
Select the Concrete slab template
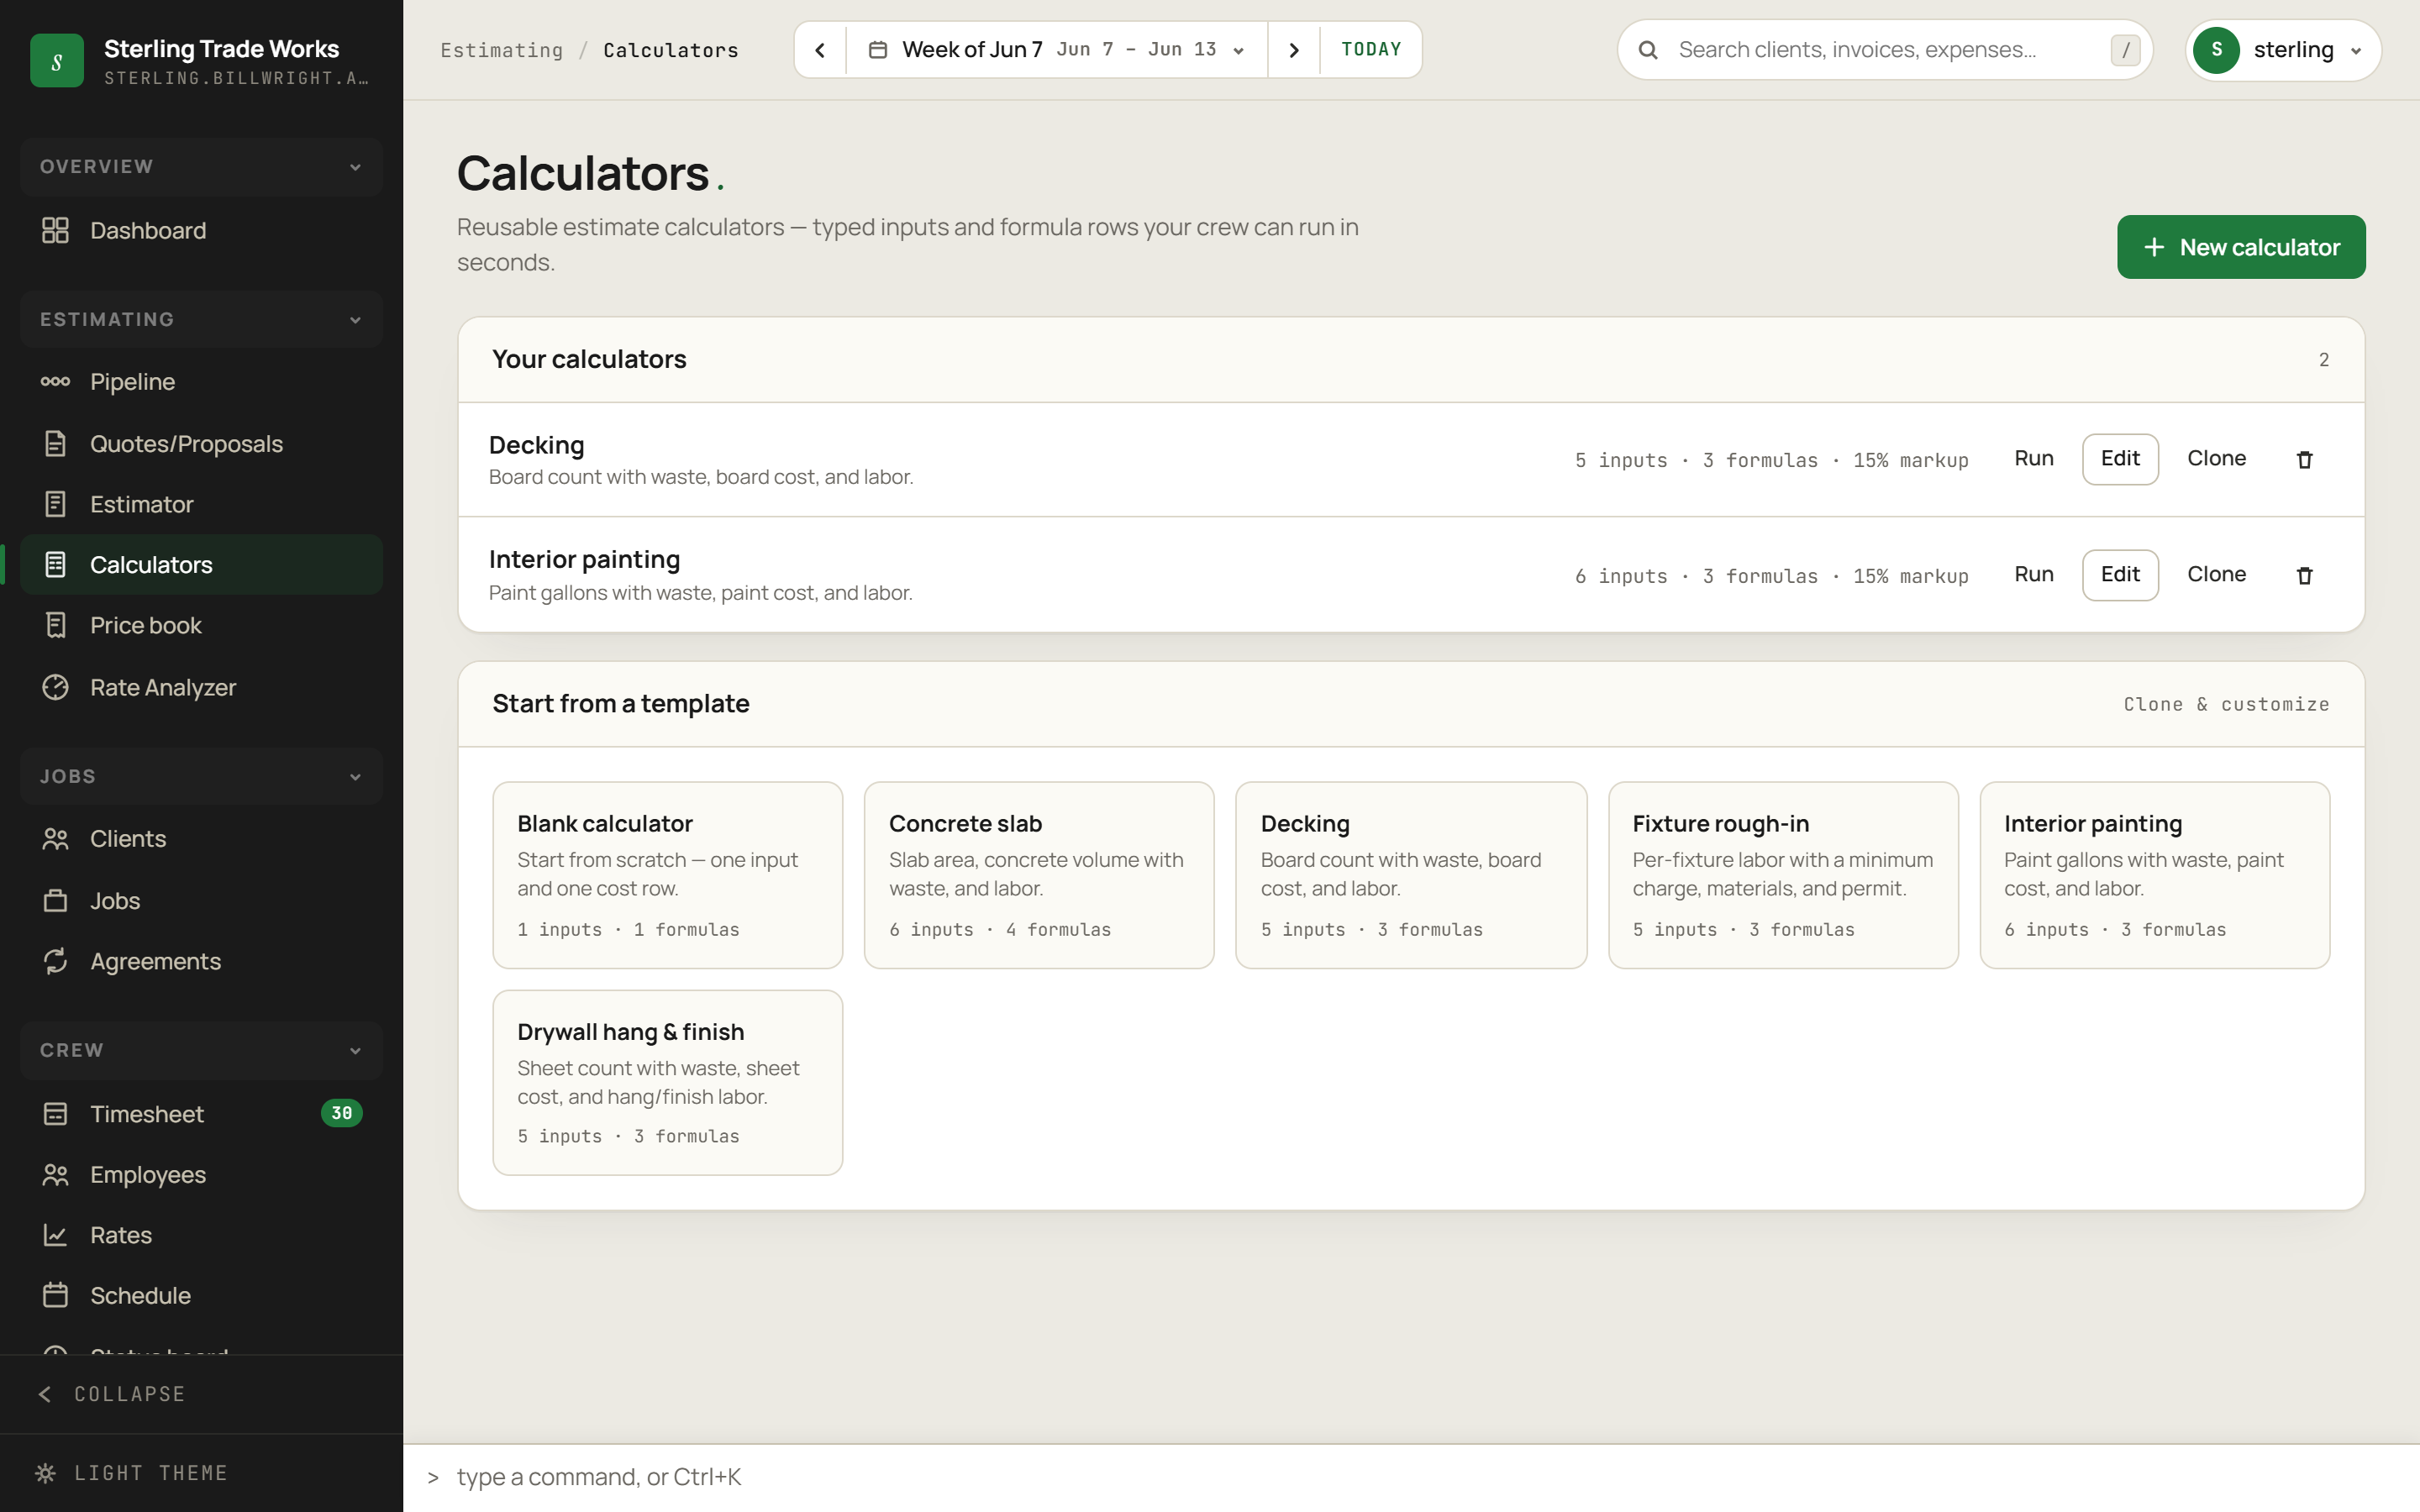pos(1039,875)
